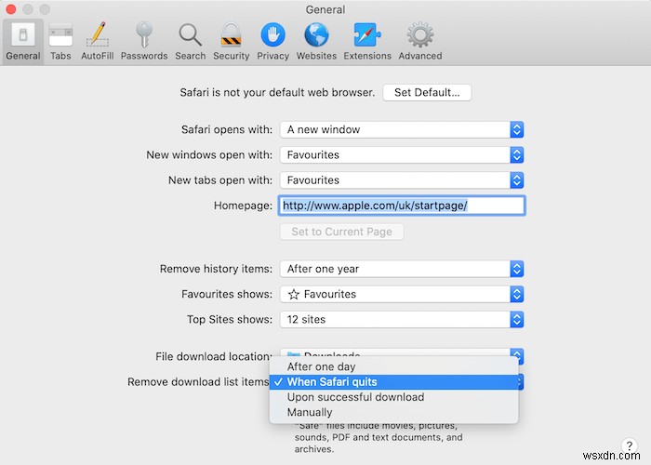651x465 pixels.
Task: Open the New windows open with dropdown
Action: pos(402,155)
